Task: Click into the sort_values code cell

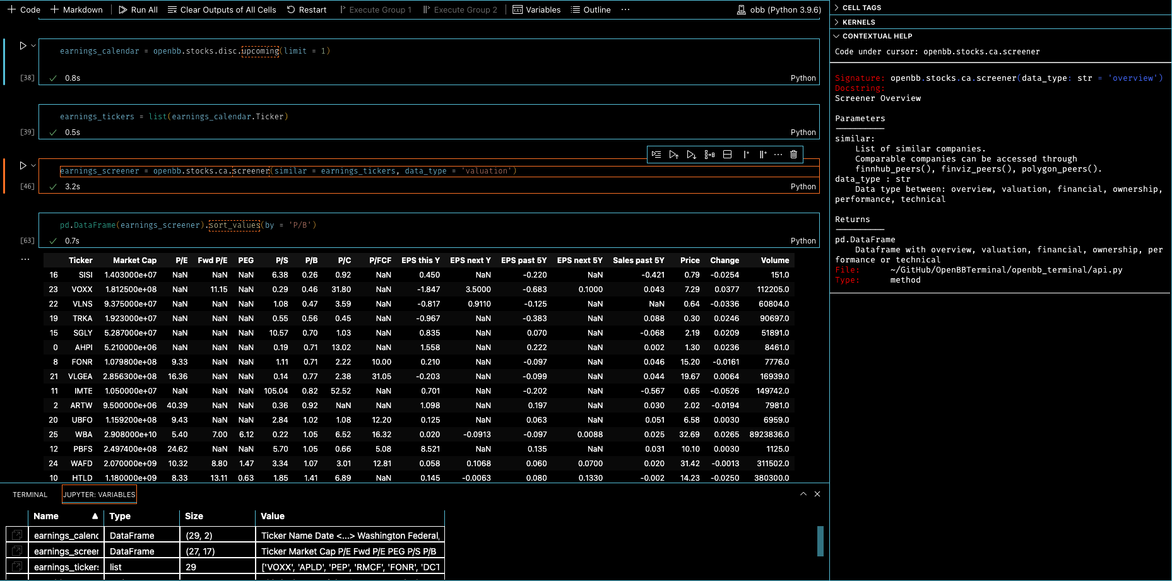Action: click(x=429, y=225)
